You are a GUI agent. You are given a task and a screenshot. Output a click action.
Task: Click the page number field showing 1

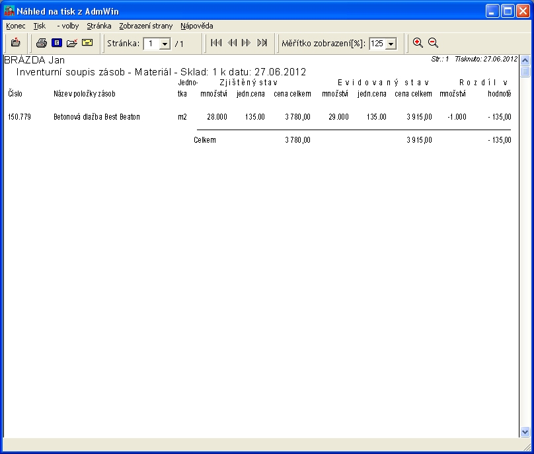151,44
